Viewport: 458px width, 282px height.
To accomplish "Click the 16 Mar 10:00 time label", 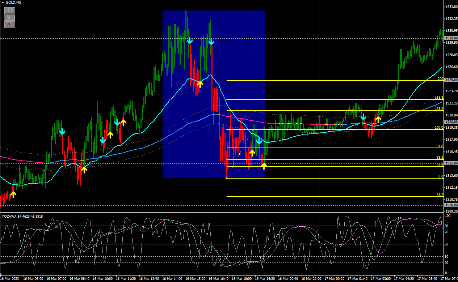I will [103, 279].
